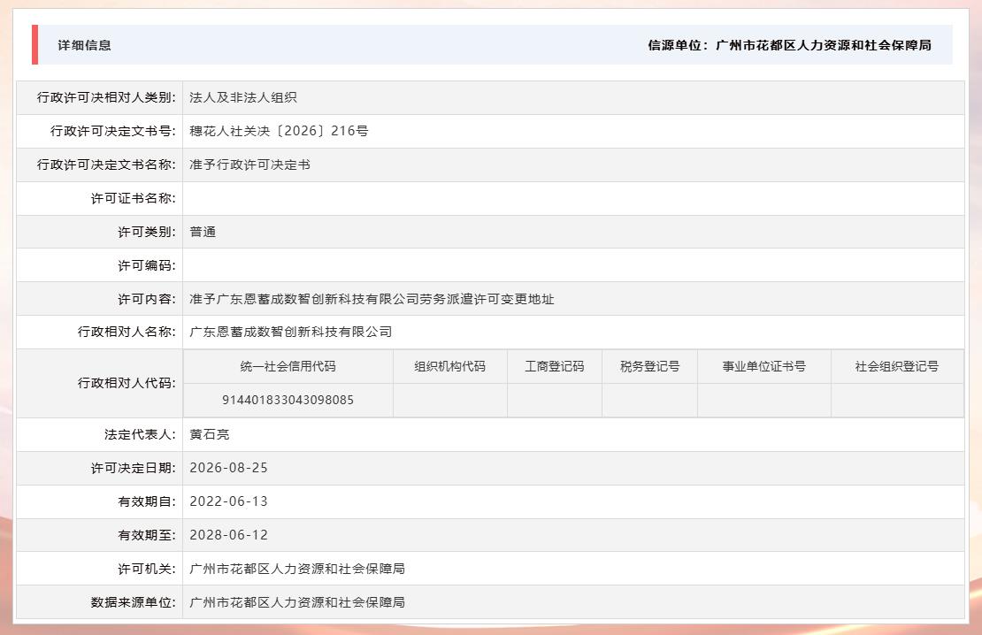982x635 pixels.
Task: Select the representative name 黄石亮
Action: [210, 434]
